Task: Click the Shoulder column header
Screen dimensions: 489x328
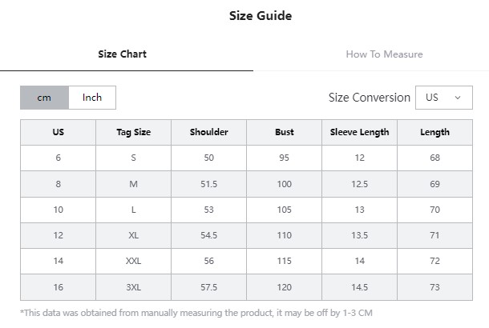Action: coord(209,132)
